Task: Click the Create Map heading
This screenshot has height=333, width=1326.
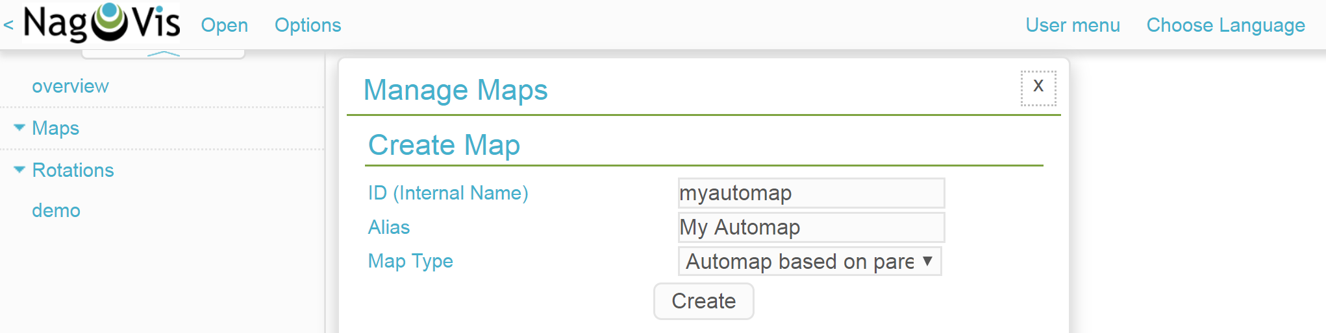Action: point(444,145)
